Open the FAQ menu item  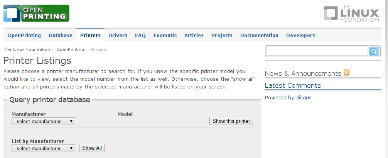click(140, 36)
